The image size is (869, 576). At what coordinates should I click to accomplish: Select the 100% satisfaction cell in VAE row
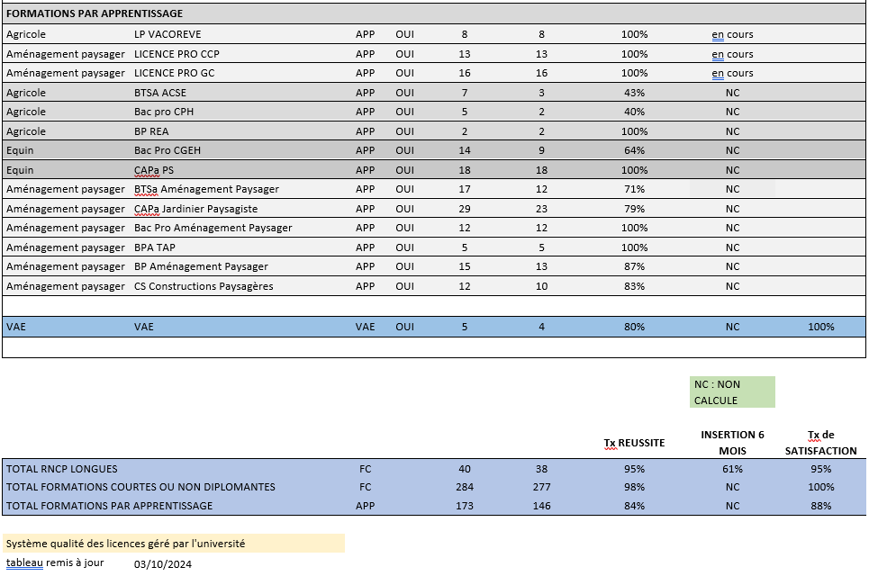coord(820,327)
